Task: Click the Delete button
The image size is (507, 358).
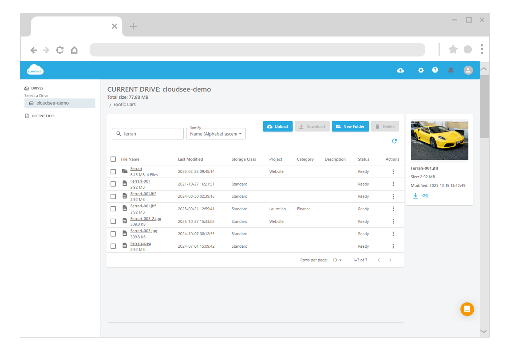Action: (385, 126)
